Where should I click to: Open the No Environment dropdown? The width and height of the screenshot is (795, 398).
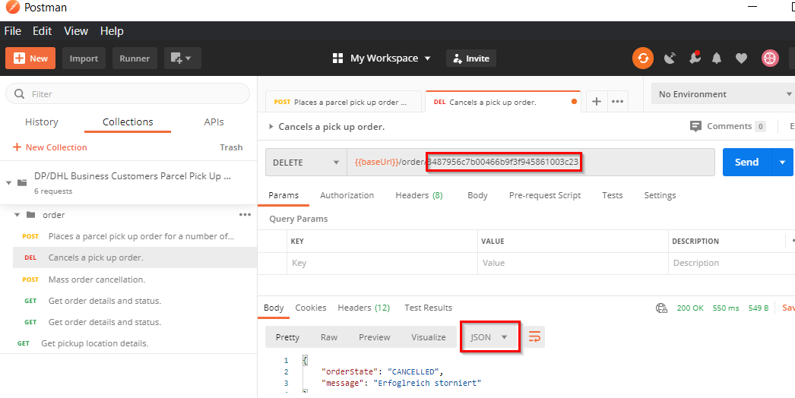point(722,94)
